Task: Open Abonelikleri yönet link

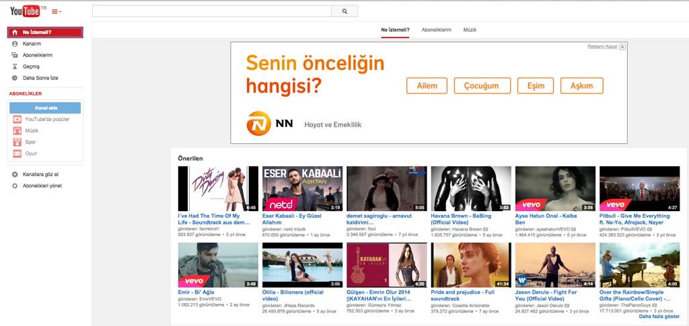Action: click(42, 186)
